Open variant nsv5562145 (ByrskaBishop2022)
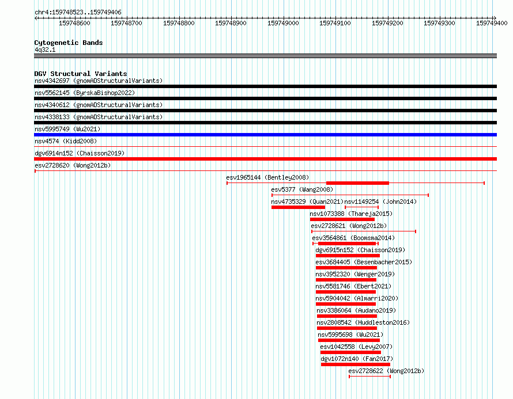 85,93
